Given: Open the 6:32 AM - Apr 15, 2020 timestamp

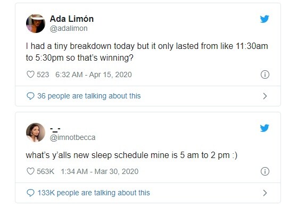Looking at the screenshot, I should (x=94, y=74).
